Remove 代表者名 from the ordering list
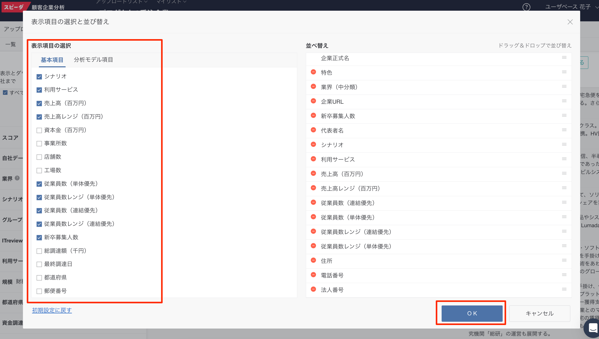 (313, 130)
